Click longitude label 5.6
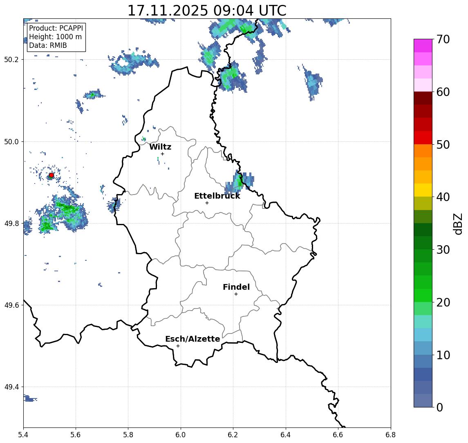The width and height of the screenshot is (468, 443). click(x=76, y=435)
